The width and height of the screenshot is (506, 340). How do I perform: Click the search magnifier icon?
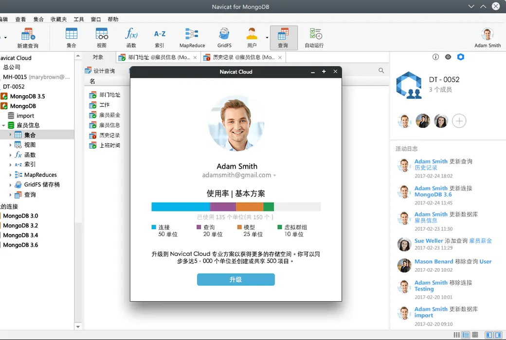click(381, 70)
